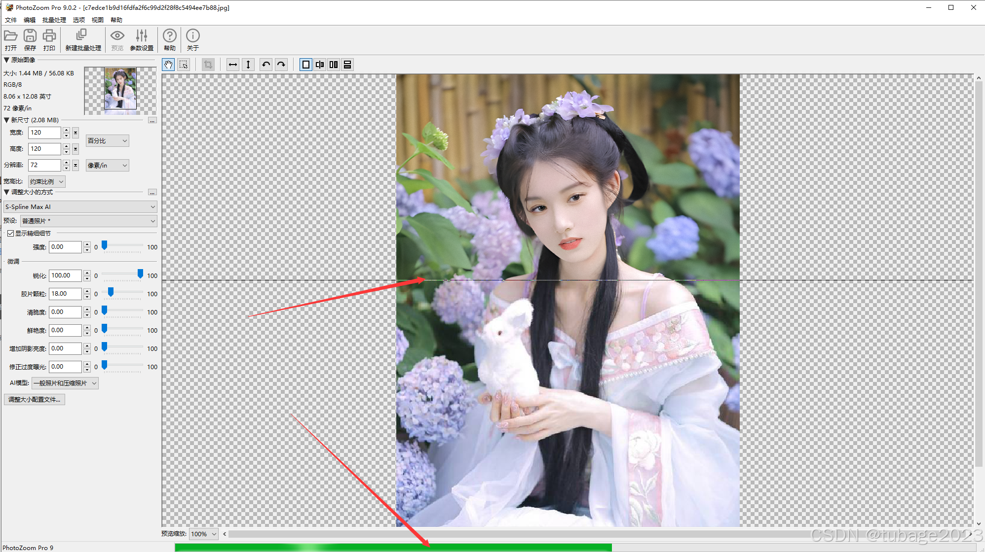Flip image horizontally with arrow icon
The image size is (985, 552).
tap(233, 65)
